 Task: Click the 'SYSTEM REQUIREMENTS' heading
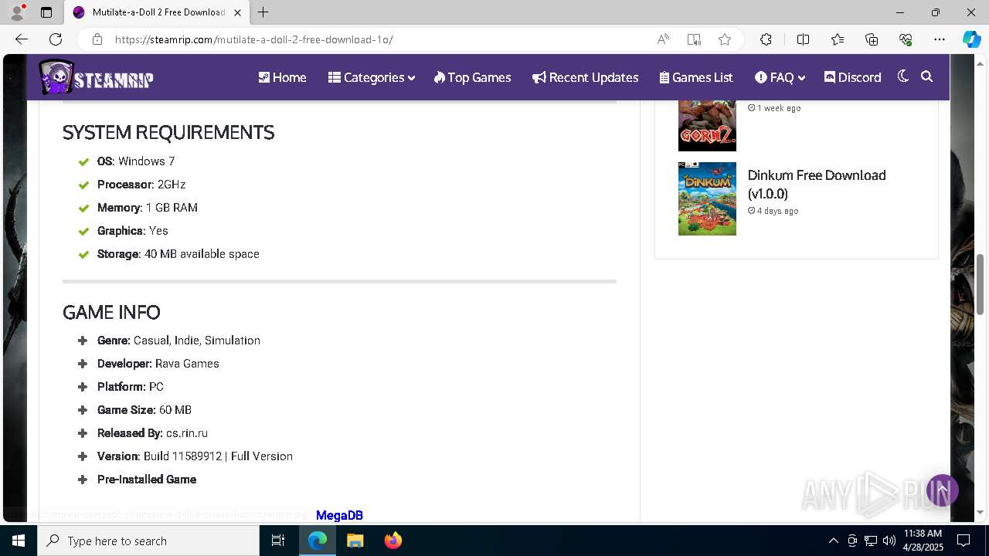point(168,133)
